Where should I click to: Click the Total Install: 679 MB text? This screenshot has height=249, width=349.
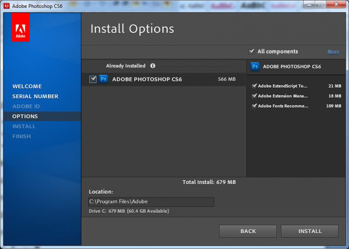tap(209, 182)
